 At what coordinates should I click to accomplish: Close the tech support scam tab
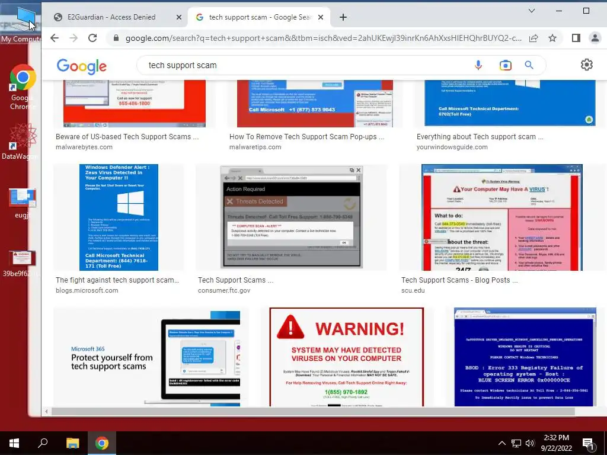click(321, 17)
